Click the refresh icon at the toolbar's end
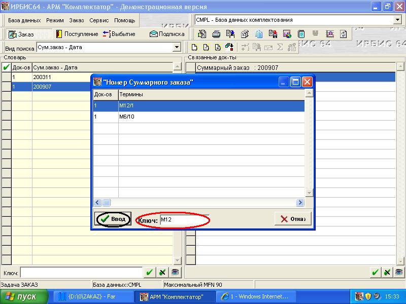The image size is (406, 304). pyautogui.click(x=344, y=34)
